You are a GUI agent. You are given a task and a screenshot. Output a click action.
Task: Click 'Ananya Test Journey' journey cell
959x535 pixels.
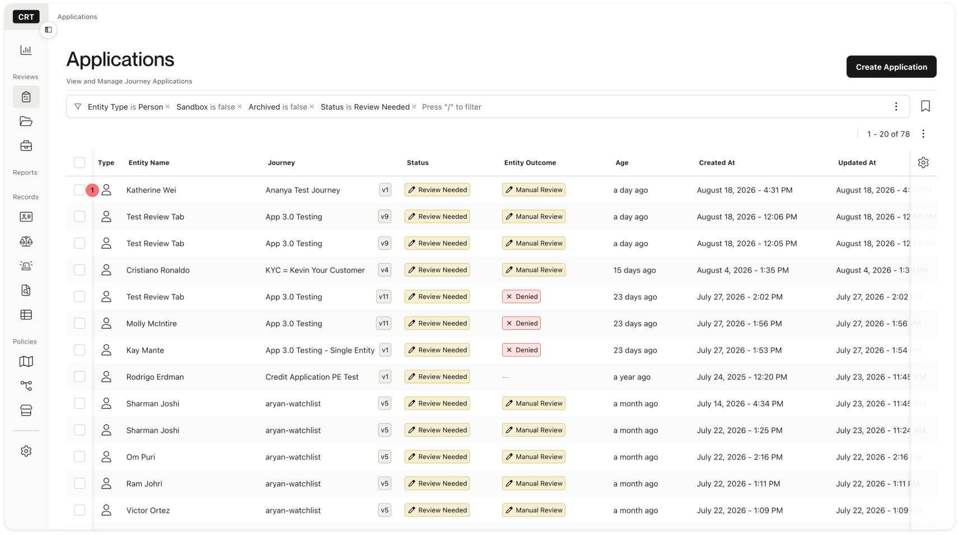click(x=303, y=190)
